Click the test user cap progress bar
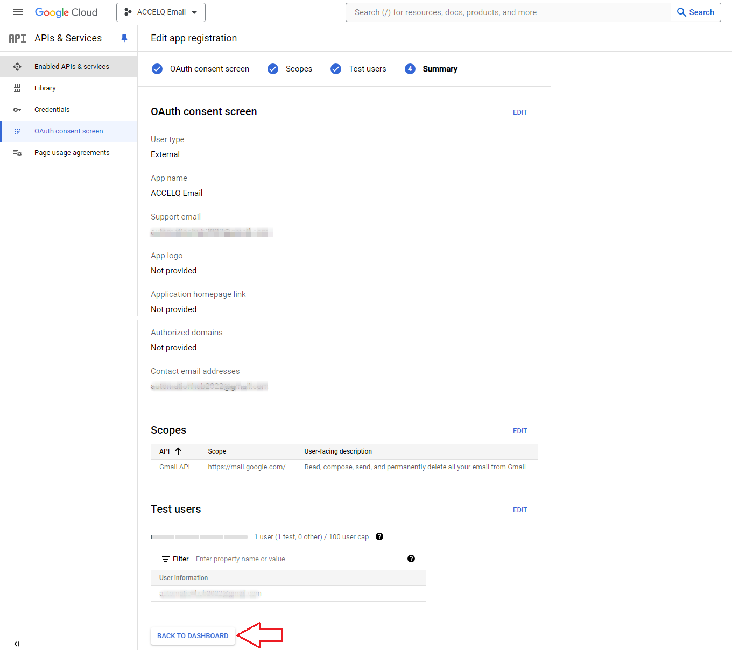Screen dimensions: 732x650 pyautogui.click(x=199, y=537)
